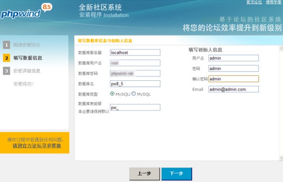The height and width of the screenshot is (182, 283).
Task: Click the 数据库表前缀 field containing pw_
Action: click(x=135, y=108)
